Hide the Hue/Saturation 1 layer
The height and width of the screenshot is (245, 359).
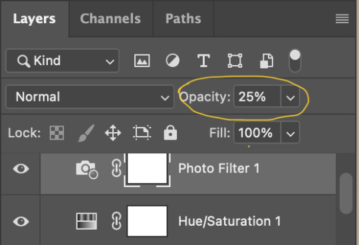(x=21, y=222)
